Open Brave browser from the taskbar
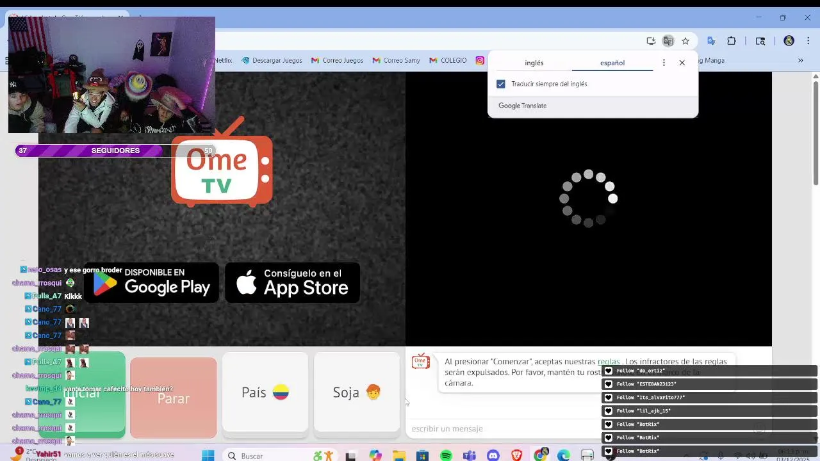This screenshot has width=820, height=461. [x=517, y=456]
